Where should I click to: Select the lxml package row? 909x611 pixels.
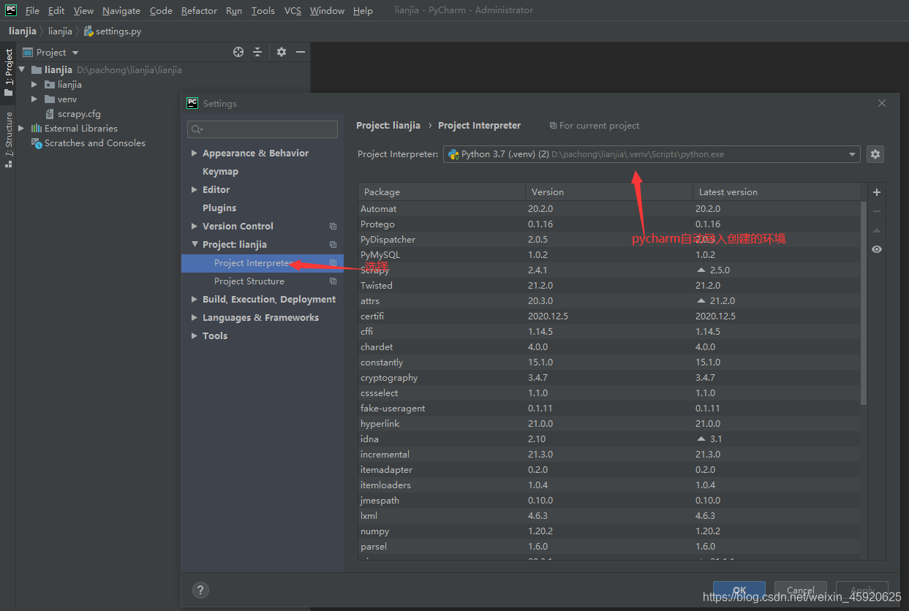609,516
